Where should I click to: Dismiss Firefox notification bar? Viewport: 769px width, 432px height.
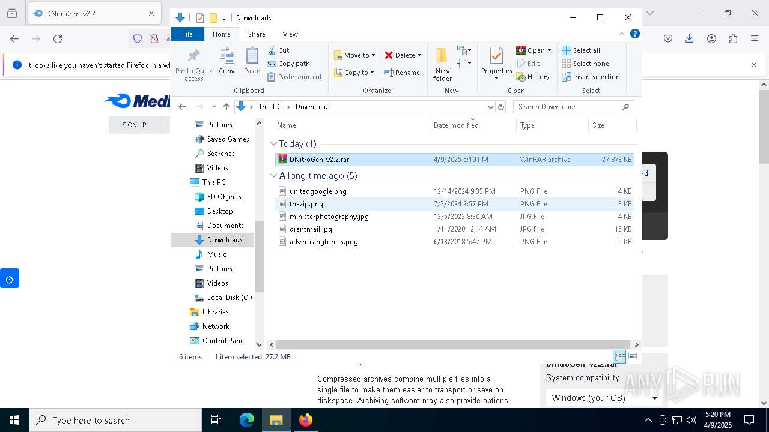pyautogui.click(x=754, y=65)
